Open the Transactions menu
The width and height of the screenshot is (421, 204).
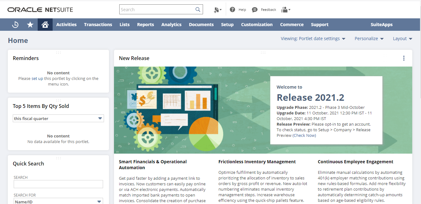pyautogui.click(x=98, y=25)
